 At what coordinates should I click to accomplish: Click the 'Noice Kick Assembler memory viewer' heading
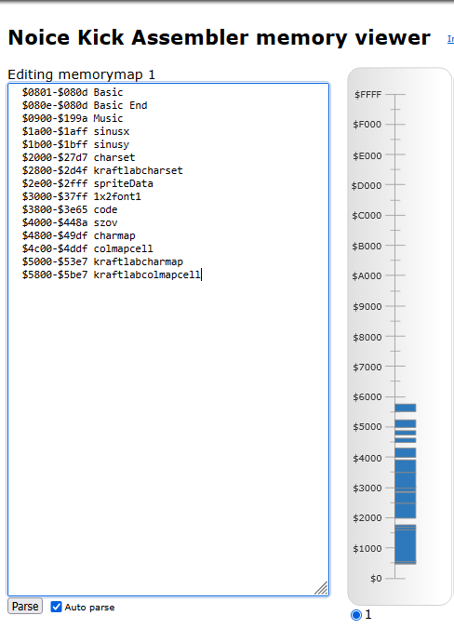(219, 38)
